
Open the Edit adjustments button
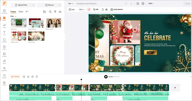click(96, 9)
